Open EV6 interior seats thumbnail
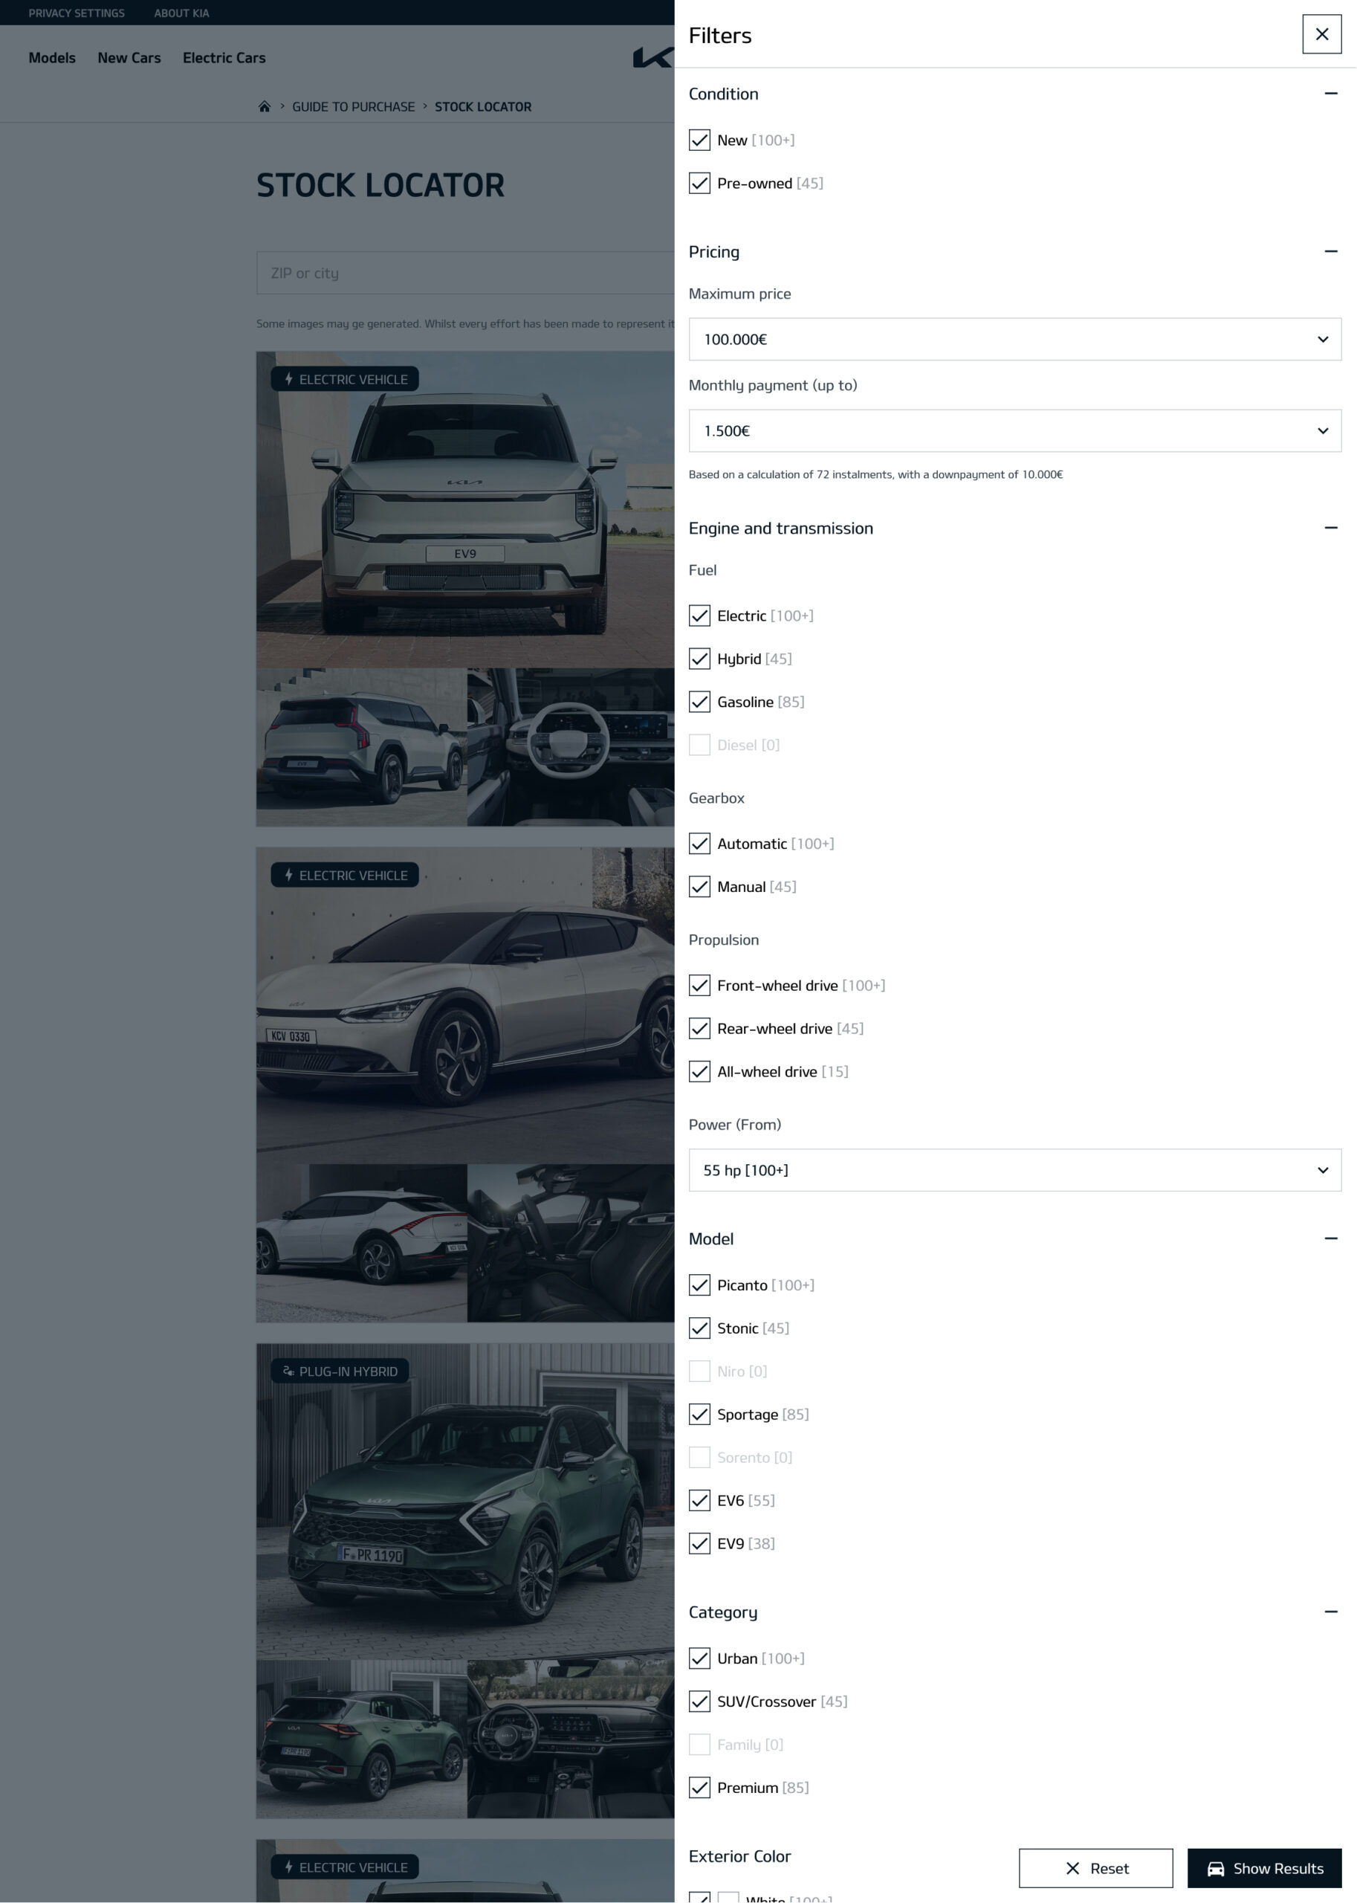 click(571, 1243)
